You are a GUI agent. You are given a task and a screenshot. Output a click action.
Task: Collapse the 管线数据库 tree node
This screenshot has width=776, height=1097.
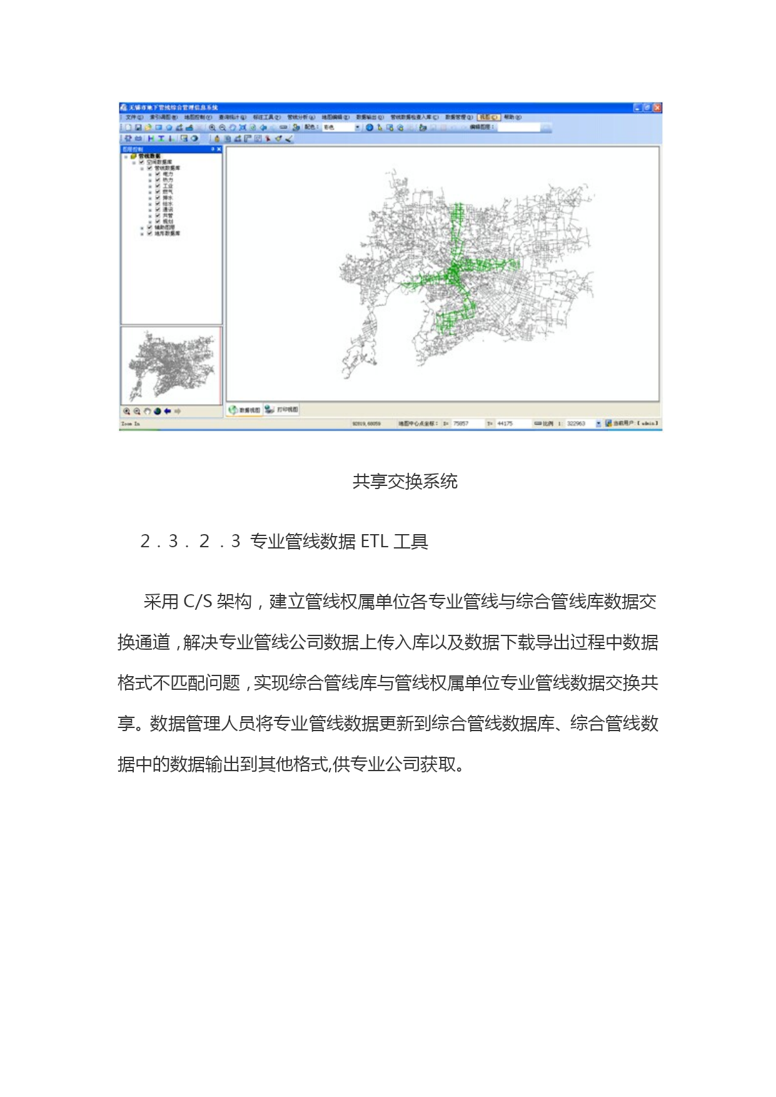[142, 168]
